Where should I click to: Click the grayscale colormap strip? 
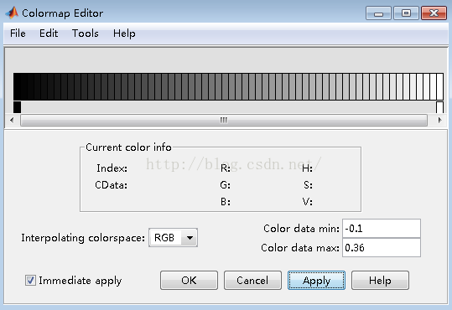[x=228, y=86]
